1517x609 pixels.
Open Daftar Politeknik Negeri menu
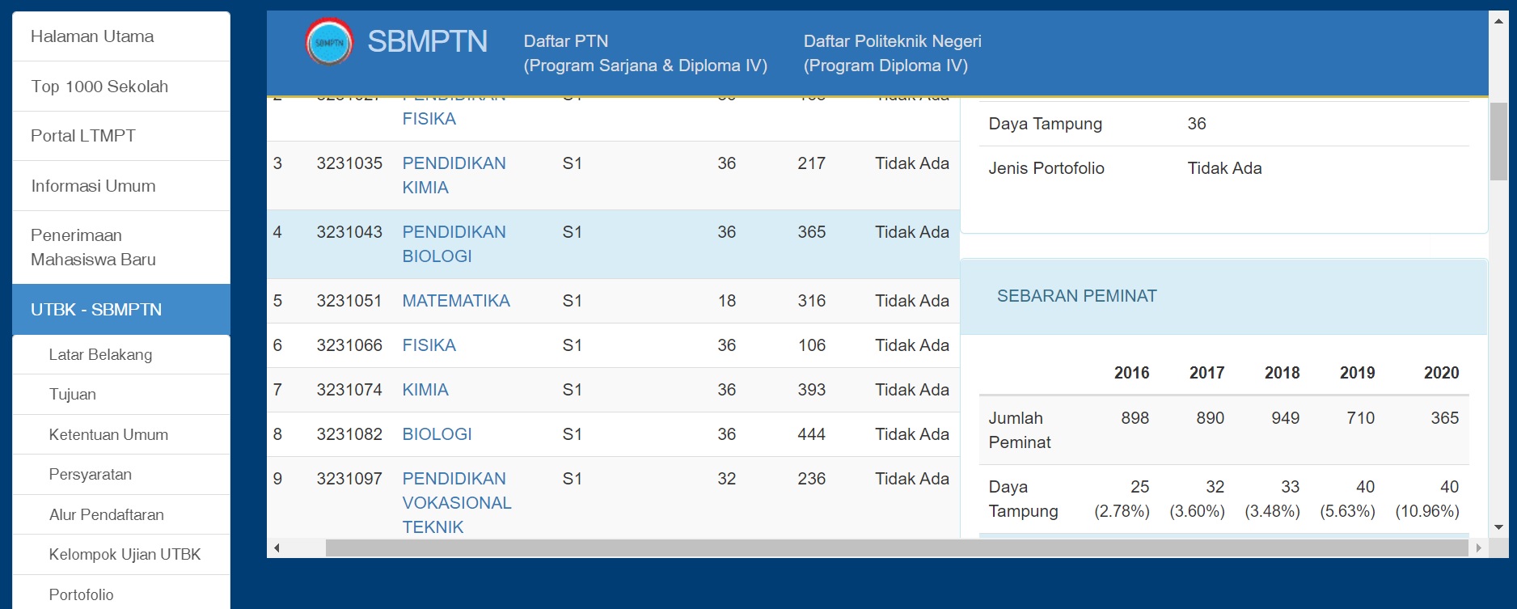point(892,53)
